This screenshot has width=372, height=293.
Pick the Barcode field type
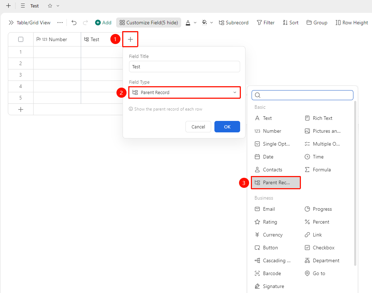coord(268,274)
